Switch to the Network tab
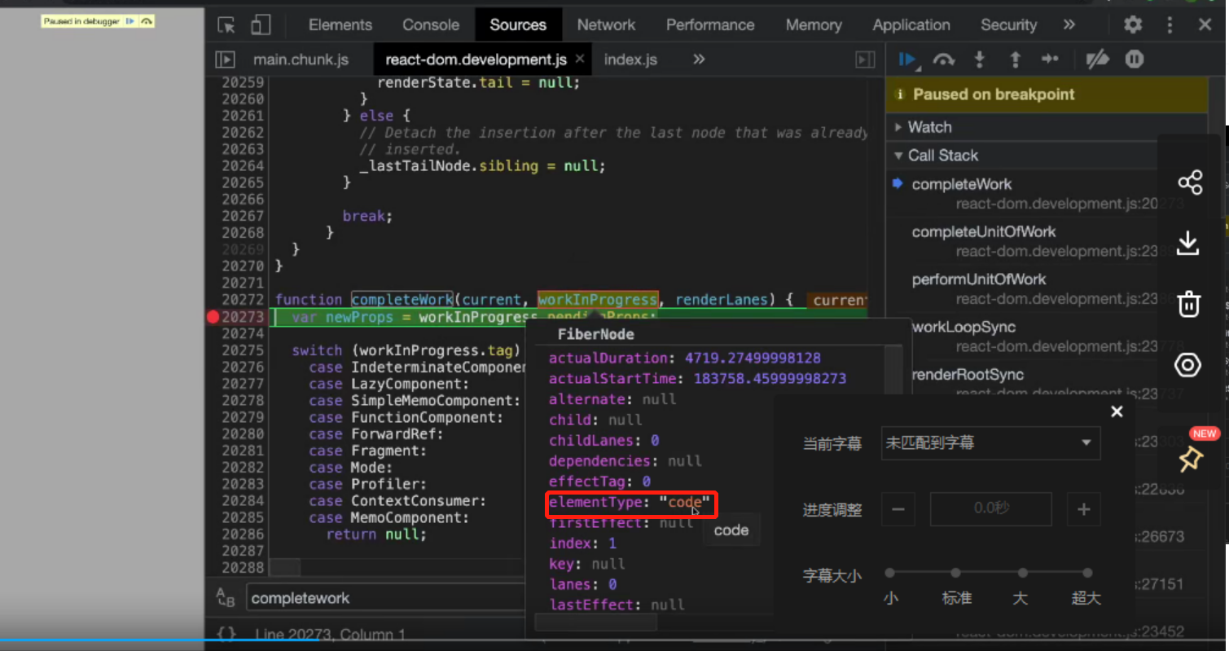Viewport: 1229px width, 651px height. pyautogui.click(x=606, y=25)
